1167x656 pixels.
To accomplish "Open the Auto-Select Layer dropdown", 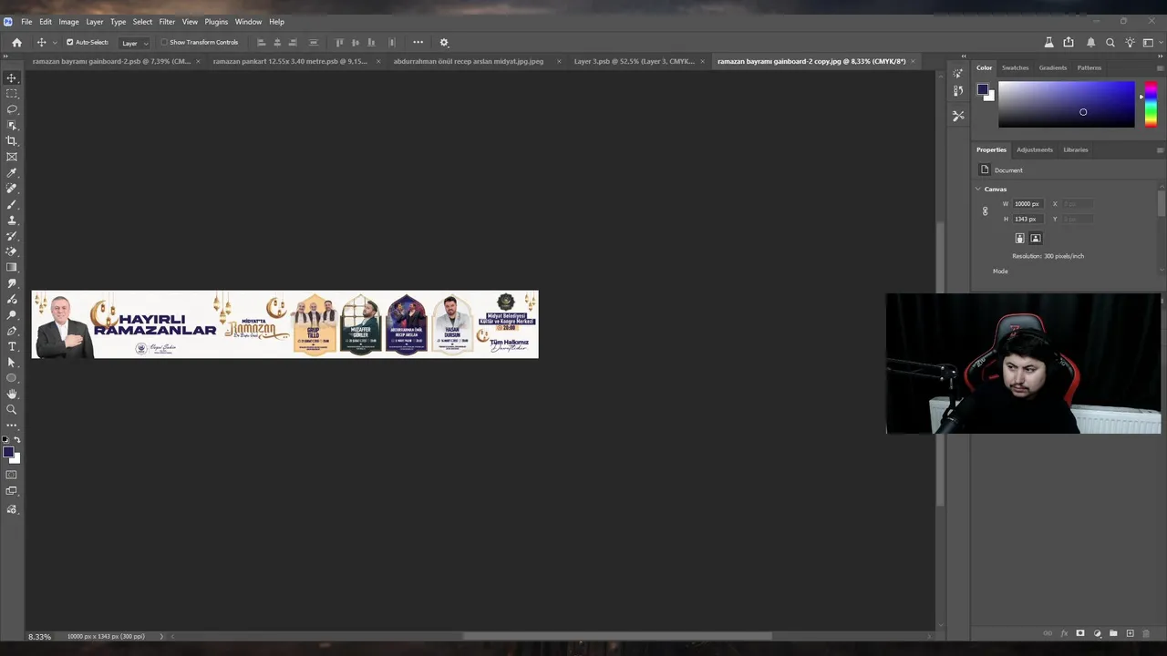I will click(135, 43).
